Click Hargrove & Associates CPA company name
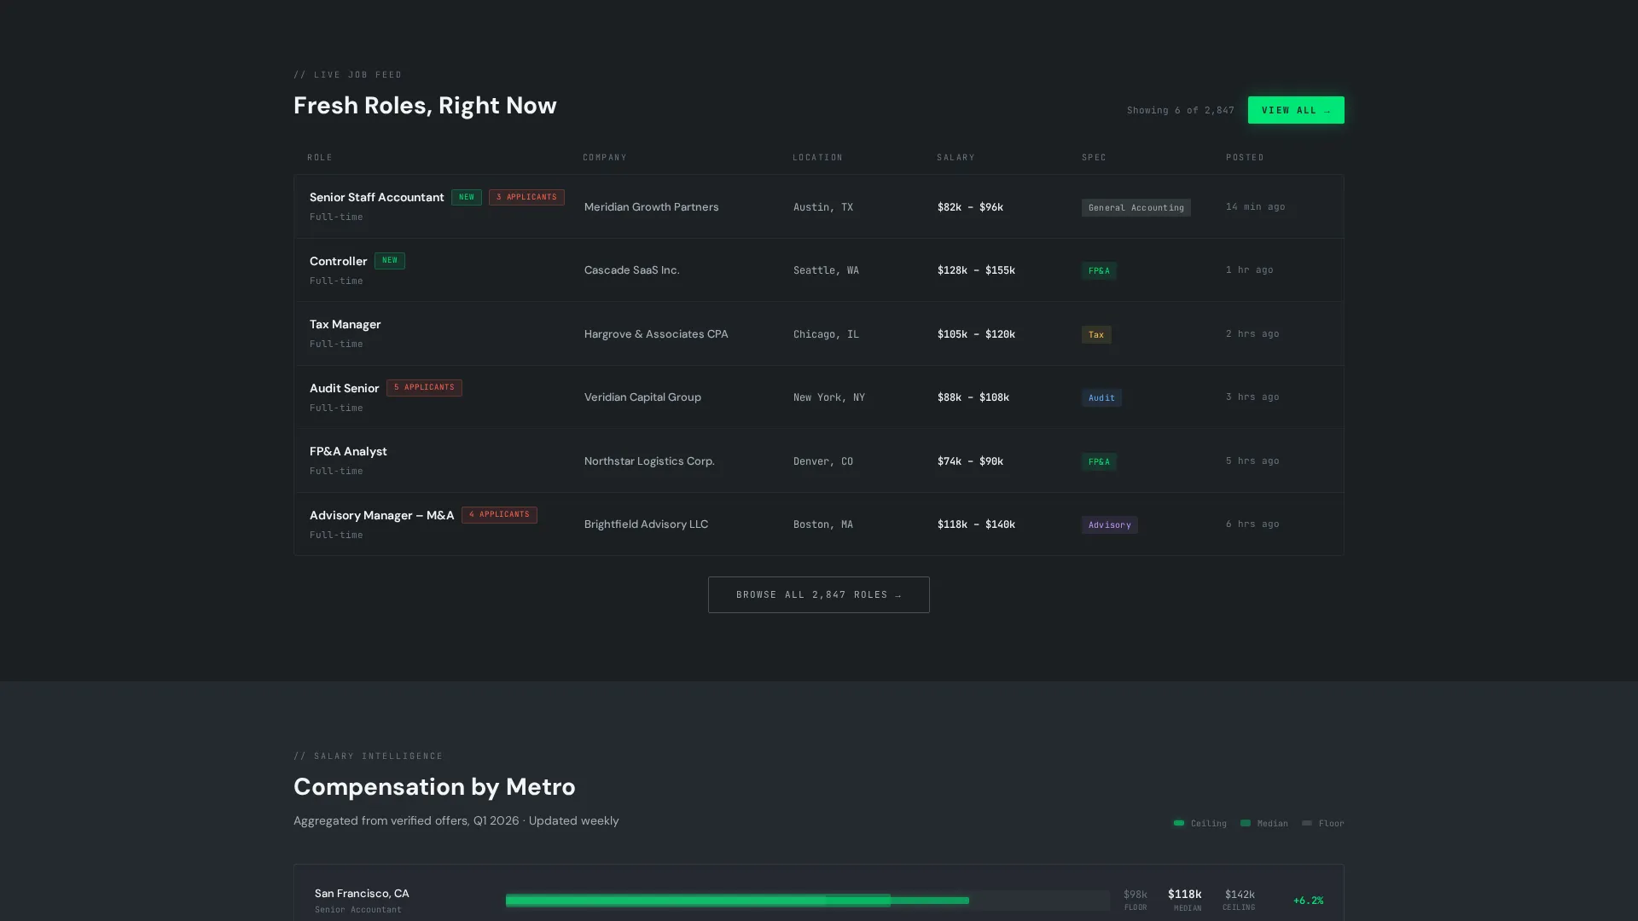1638x921 pixels. (655, 333)
